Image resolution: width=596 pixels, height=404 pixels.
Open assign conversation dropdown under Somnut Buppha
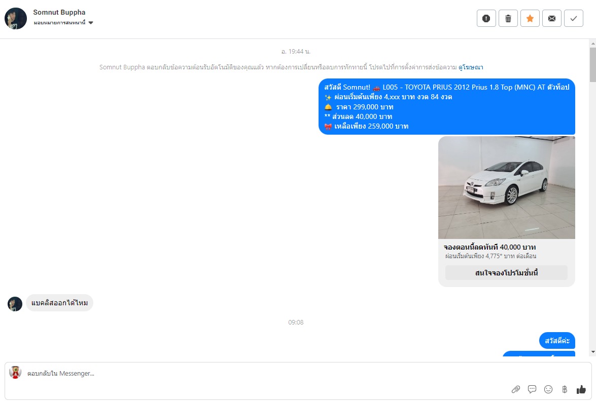pos(63,23)
